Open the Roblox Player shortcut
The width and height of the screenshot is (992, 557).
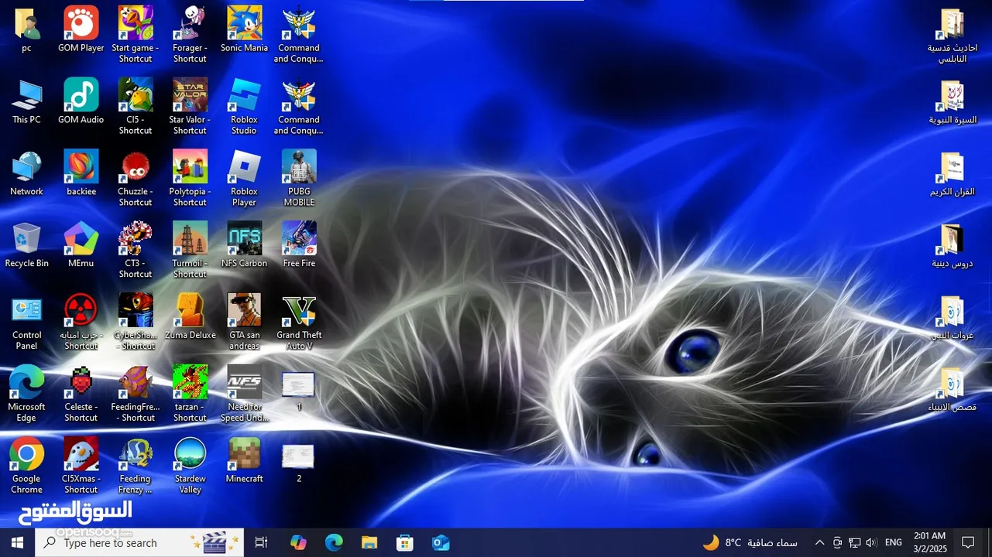coord(244,179)
